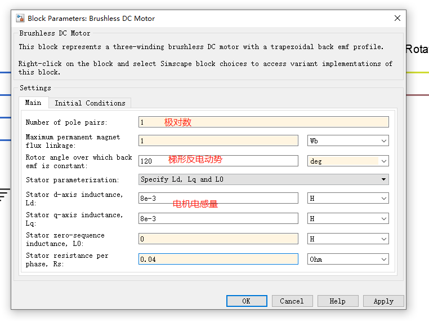Click the zero-sequence inductance L0 field
This screenshot has width=429, height=321.
[x=218, y=239]
